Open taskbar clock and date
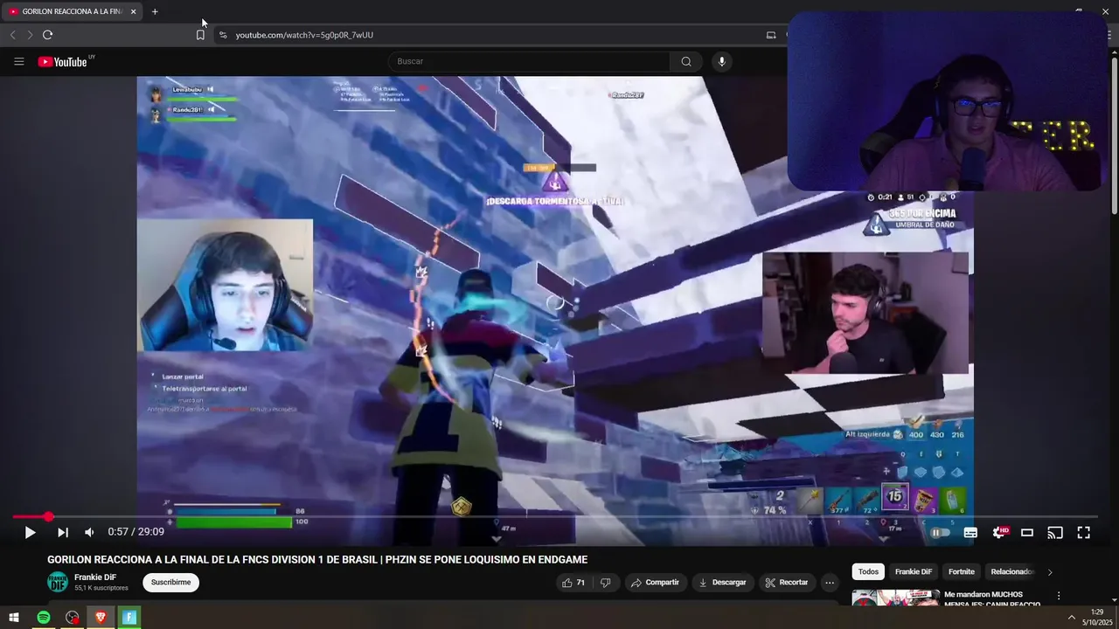The height and width of the screenshot is (629, 1119). click(x=1097, y=618)
